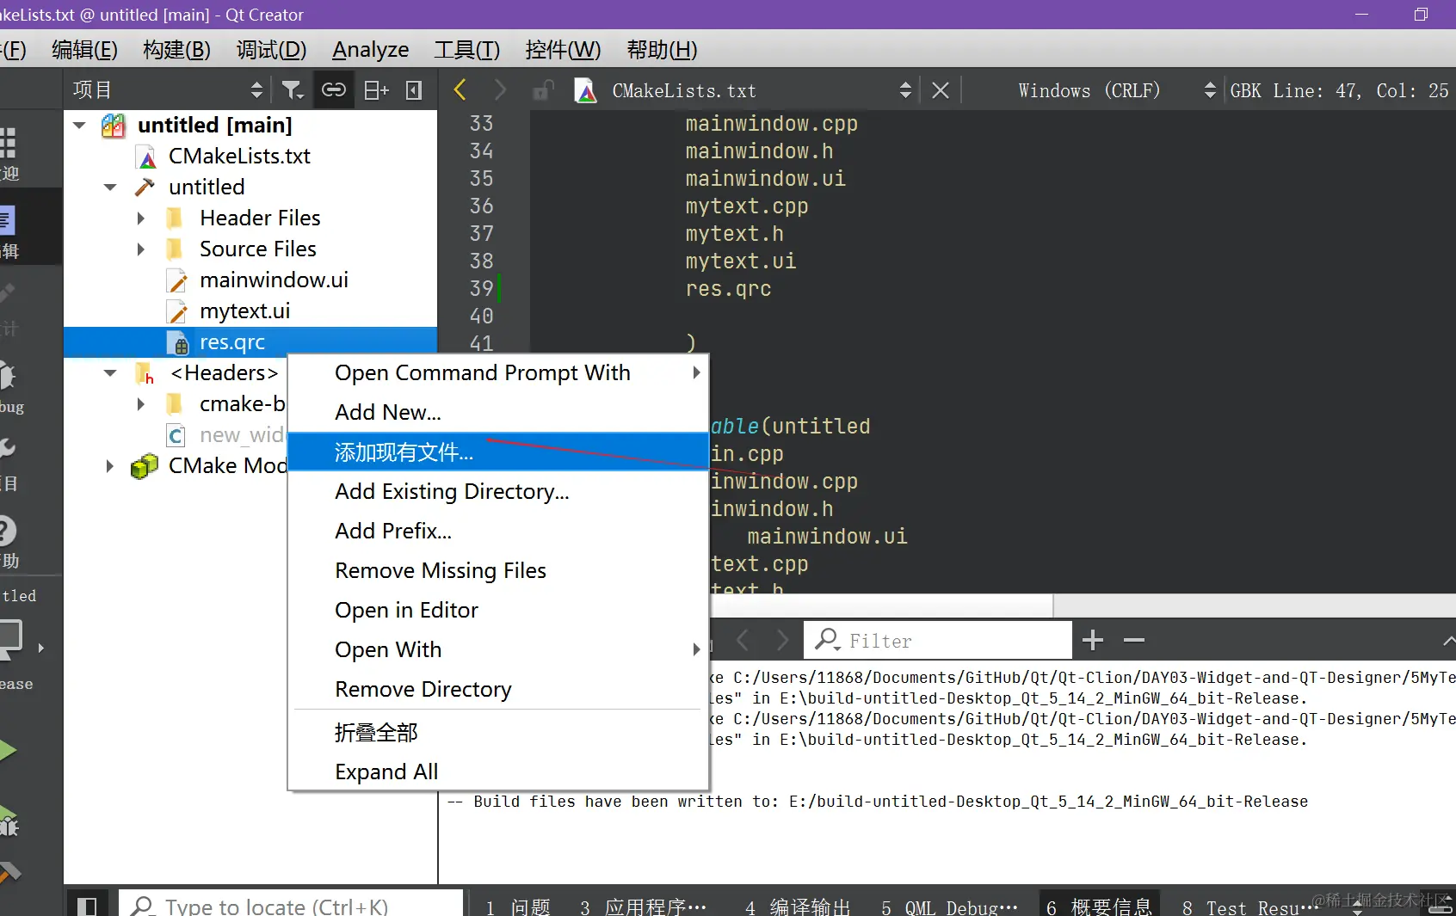Toggle synchronize with editor link icon
Image resolution: width=1456 pixels, height=916 pixels.
(x=334, y=90)
